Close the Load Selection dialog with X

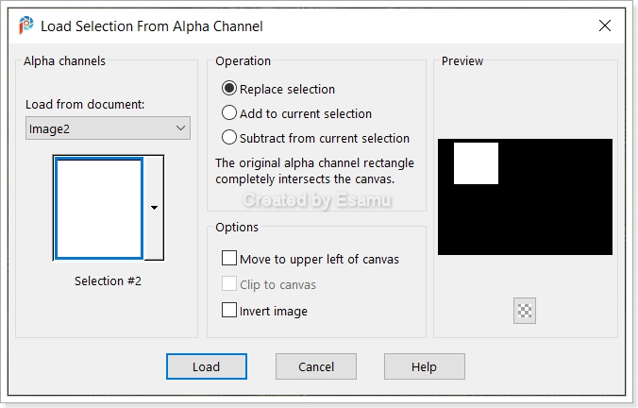click(x=605, y=25)
